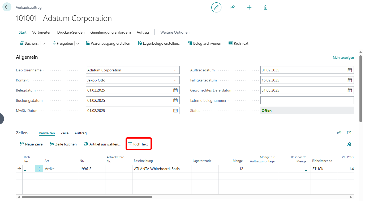Expand the Zeilen section to full view

pos(349,133)
